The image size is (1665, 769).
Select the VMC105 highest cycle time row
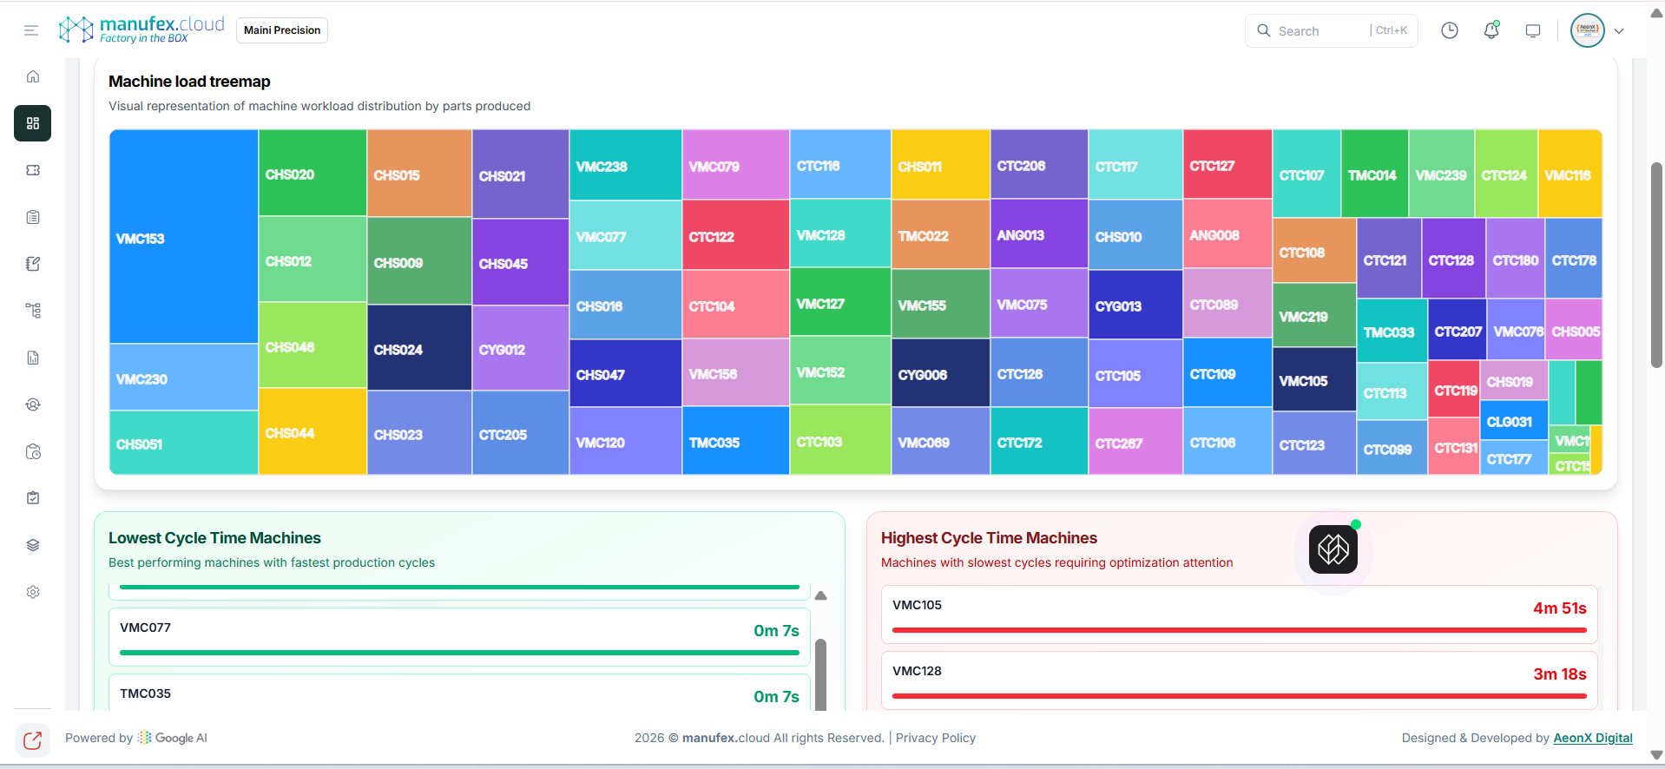(1240, 615)
